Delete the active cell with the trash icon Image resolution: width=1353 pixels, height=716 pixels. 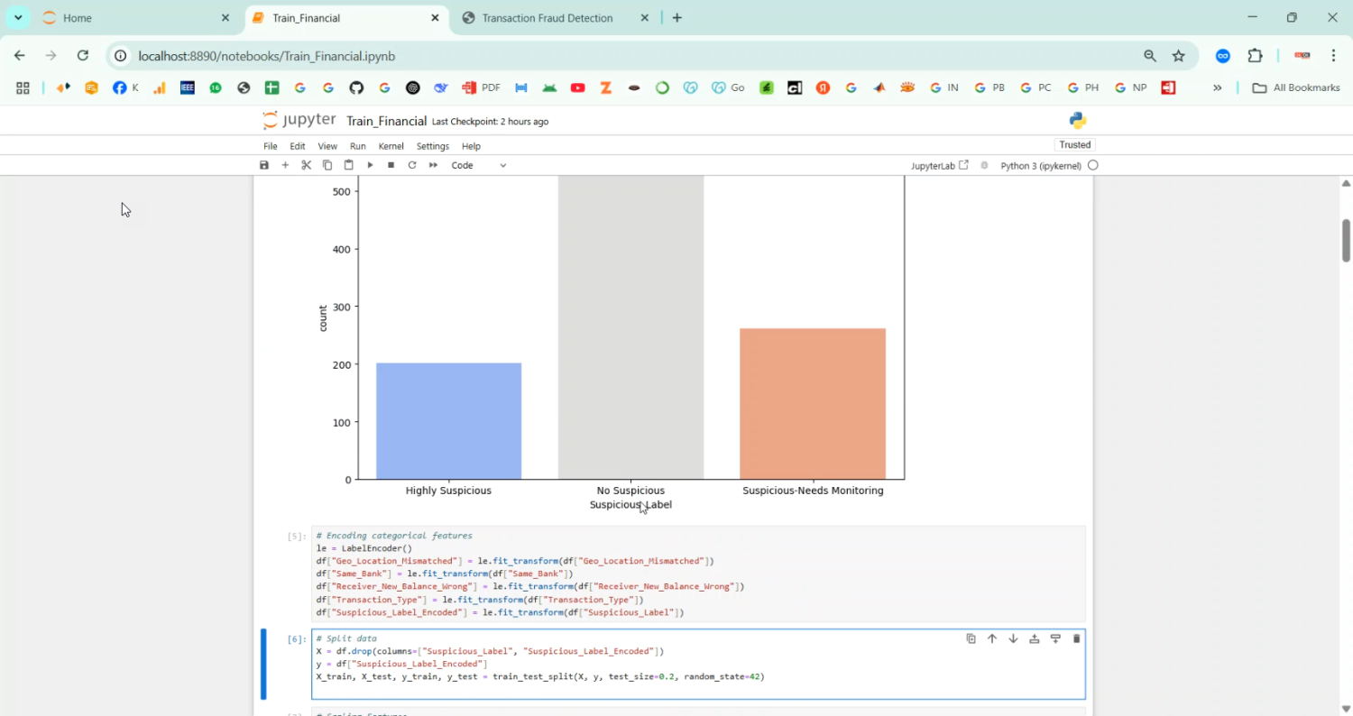pyautogui.click(x=1076, y=638)
